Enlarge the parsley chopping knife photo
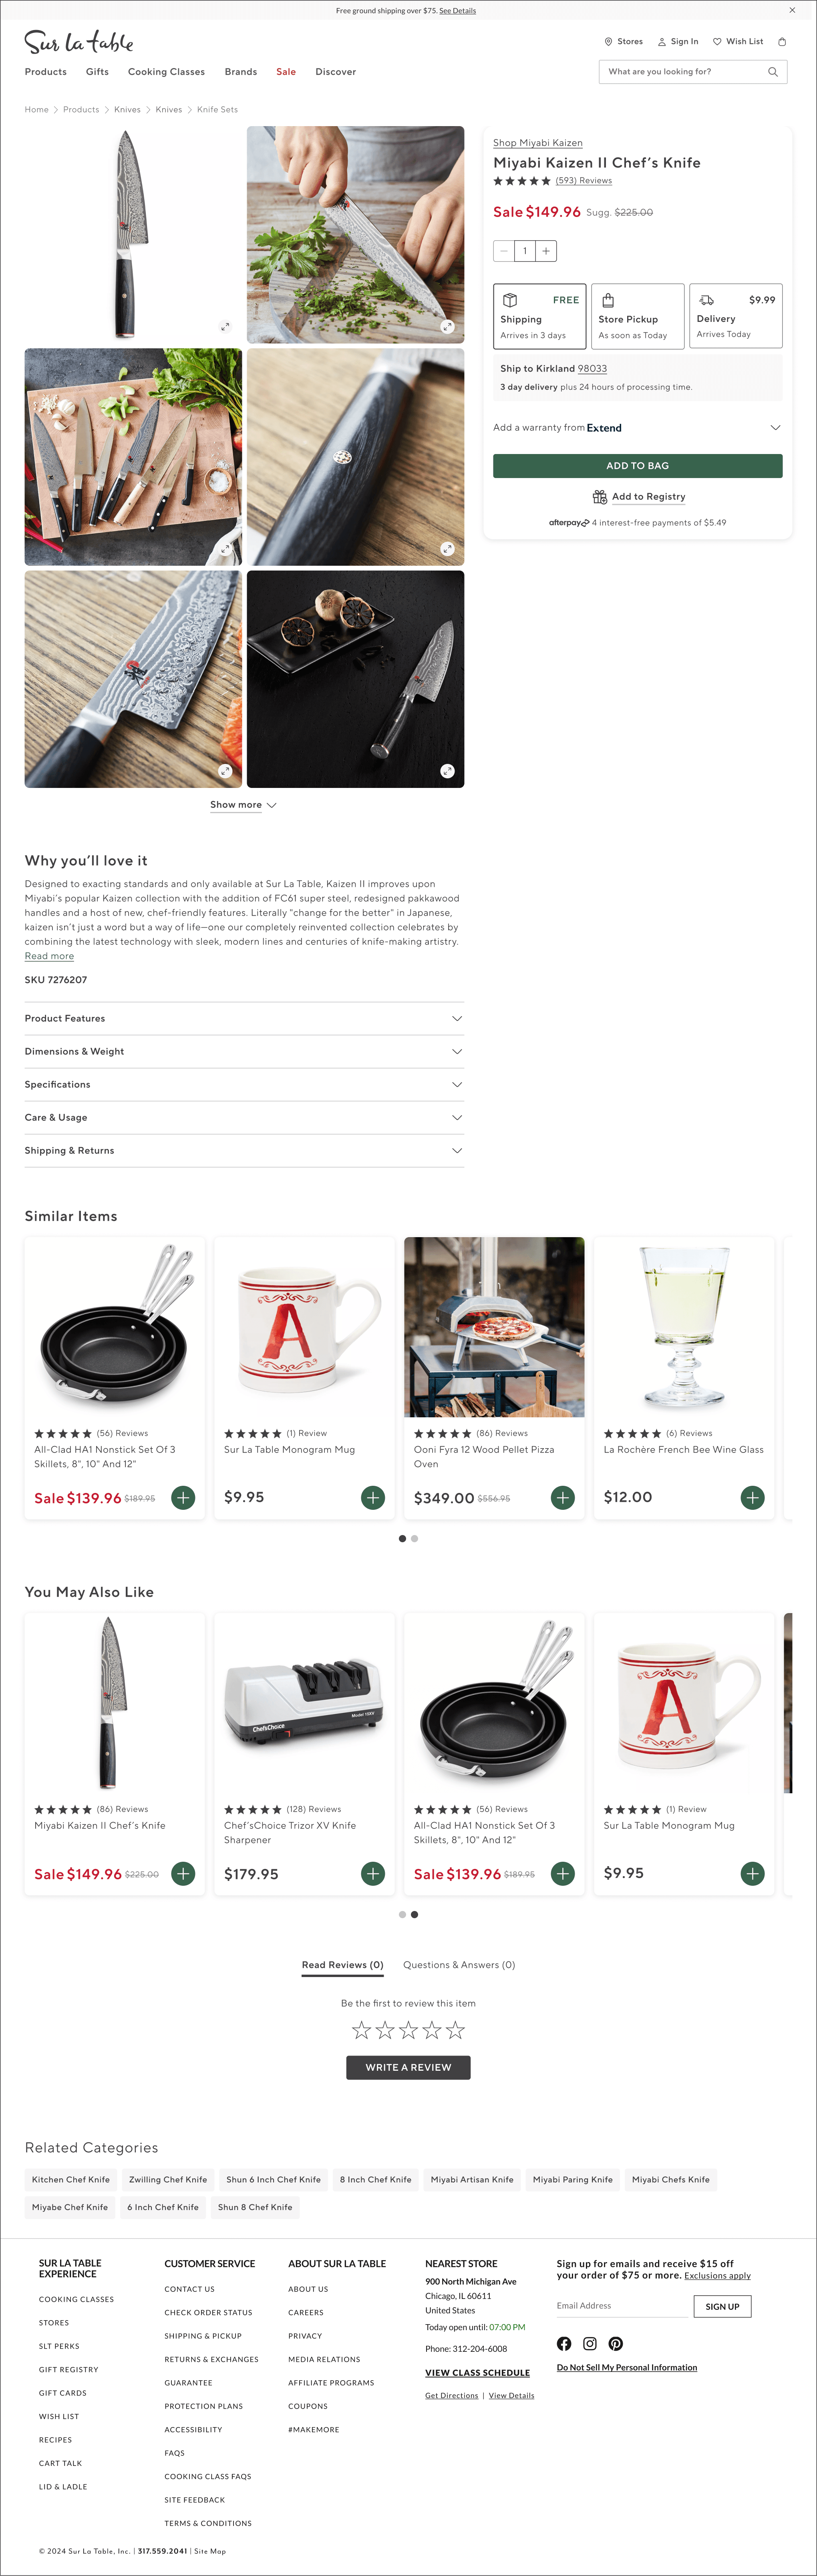The image size is (817, 2576). pyautogui.click(x=447, y=327)
